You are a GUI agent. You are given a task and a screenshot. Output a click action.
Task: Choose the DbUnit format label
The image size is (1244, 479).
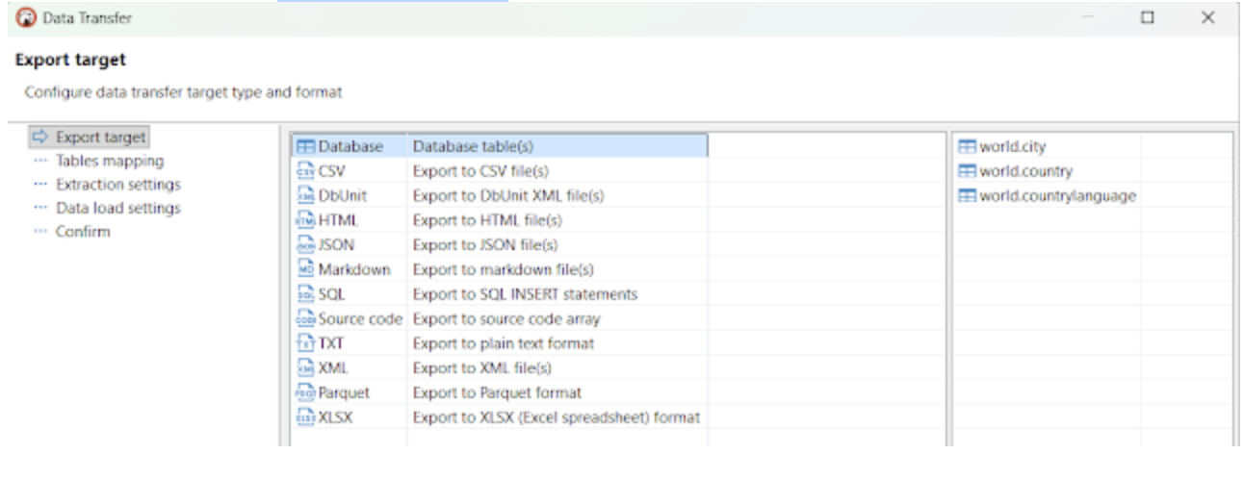click(x=342, y=195)
